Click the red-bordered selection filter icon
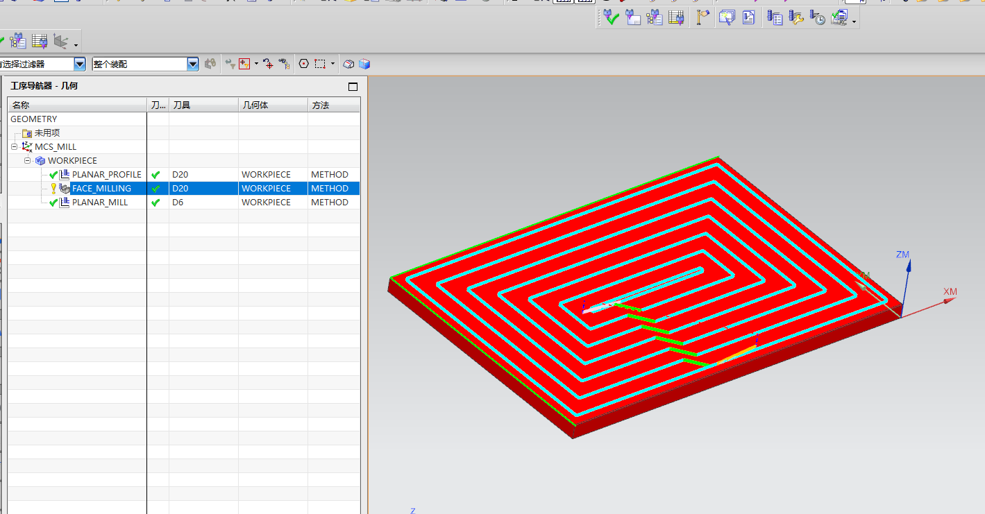 pyautogui.click(x=244, y=64)
